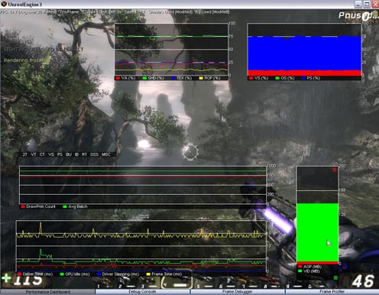
Task: Toggle the PS option in option strip
Action: coord(60,154)
